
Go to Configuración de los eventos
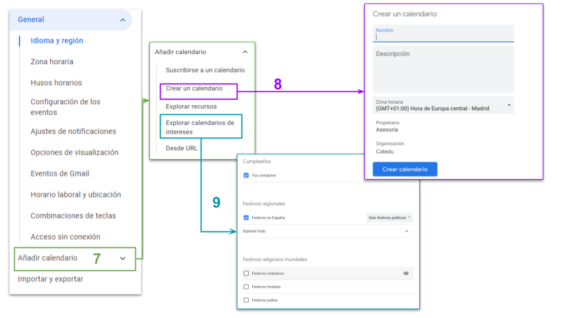pos(65,107)
